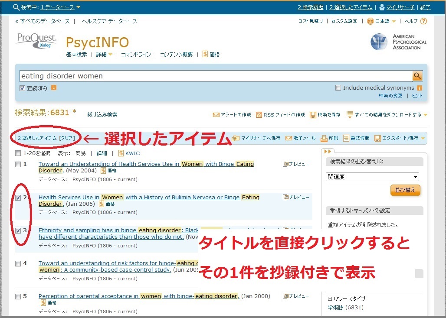Click the orange search magnifier button
Viewport: 446px width, 318px height.
[417, 76]
